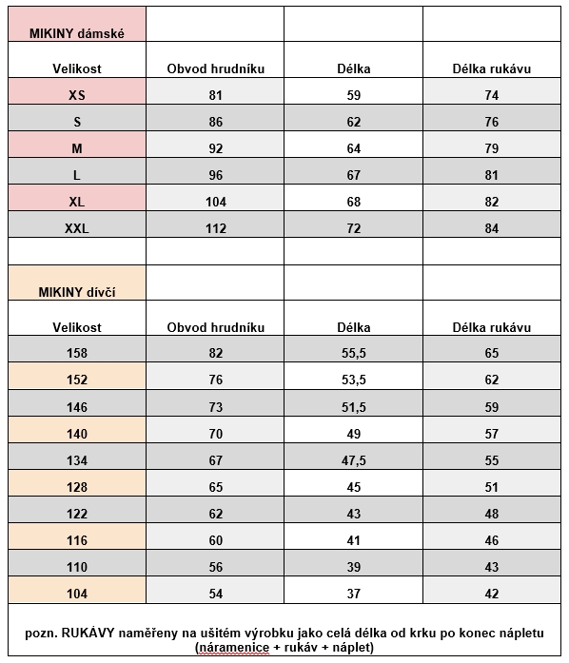Select the RUKÁVY note text row
The width and height of the screenshot is (569, 663).
pos(284,630)
